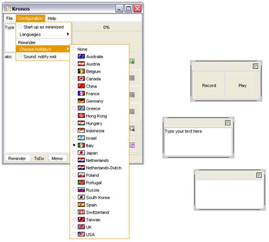Minimize the Kronos window

[x=119, y=9]
